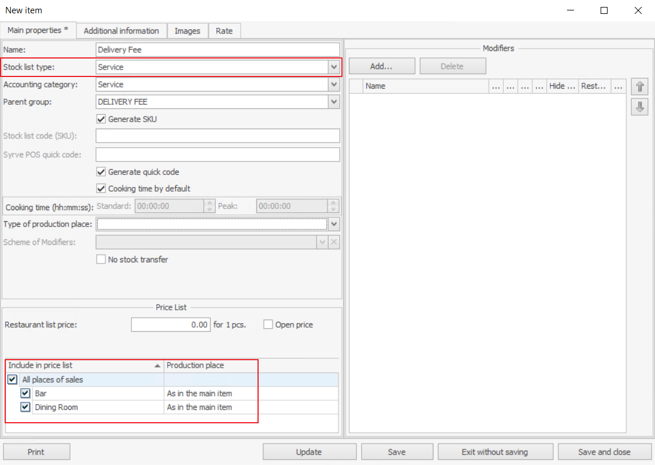Clear Scheme of Modifiers with X icon
The image size is (655, 465).
click(334, 242)
